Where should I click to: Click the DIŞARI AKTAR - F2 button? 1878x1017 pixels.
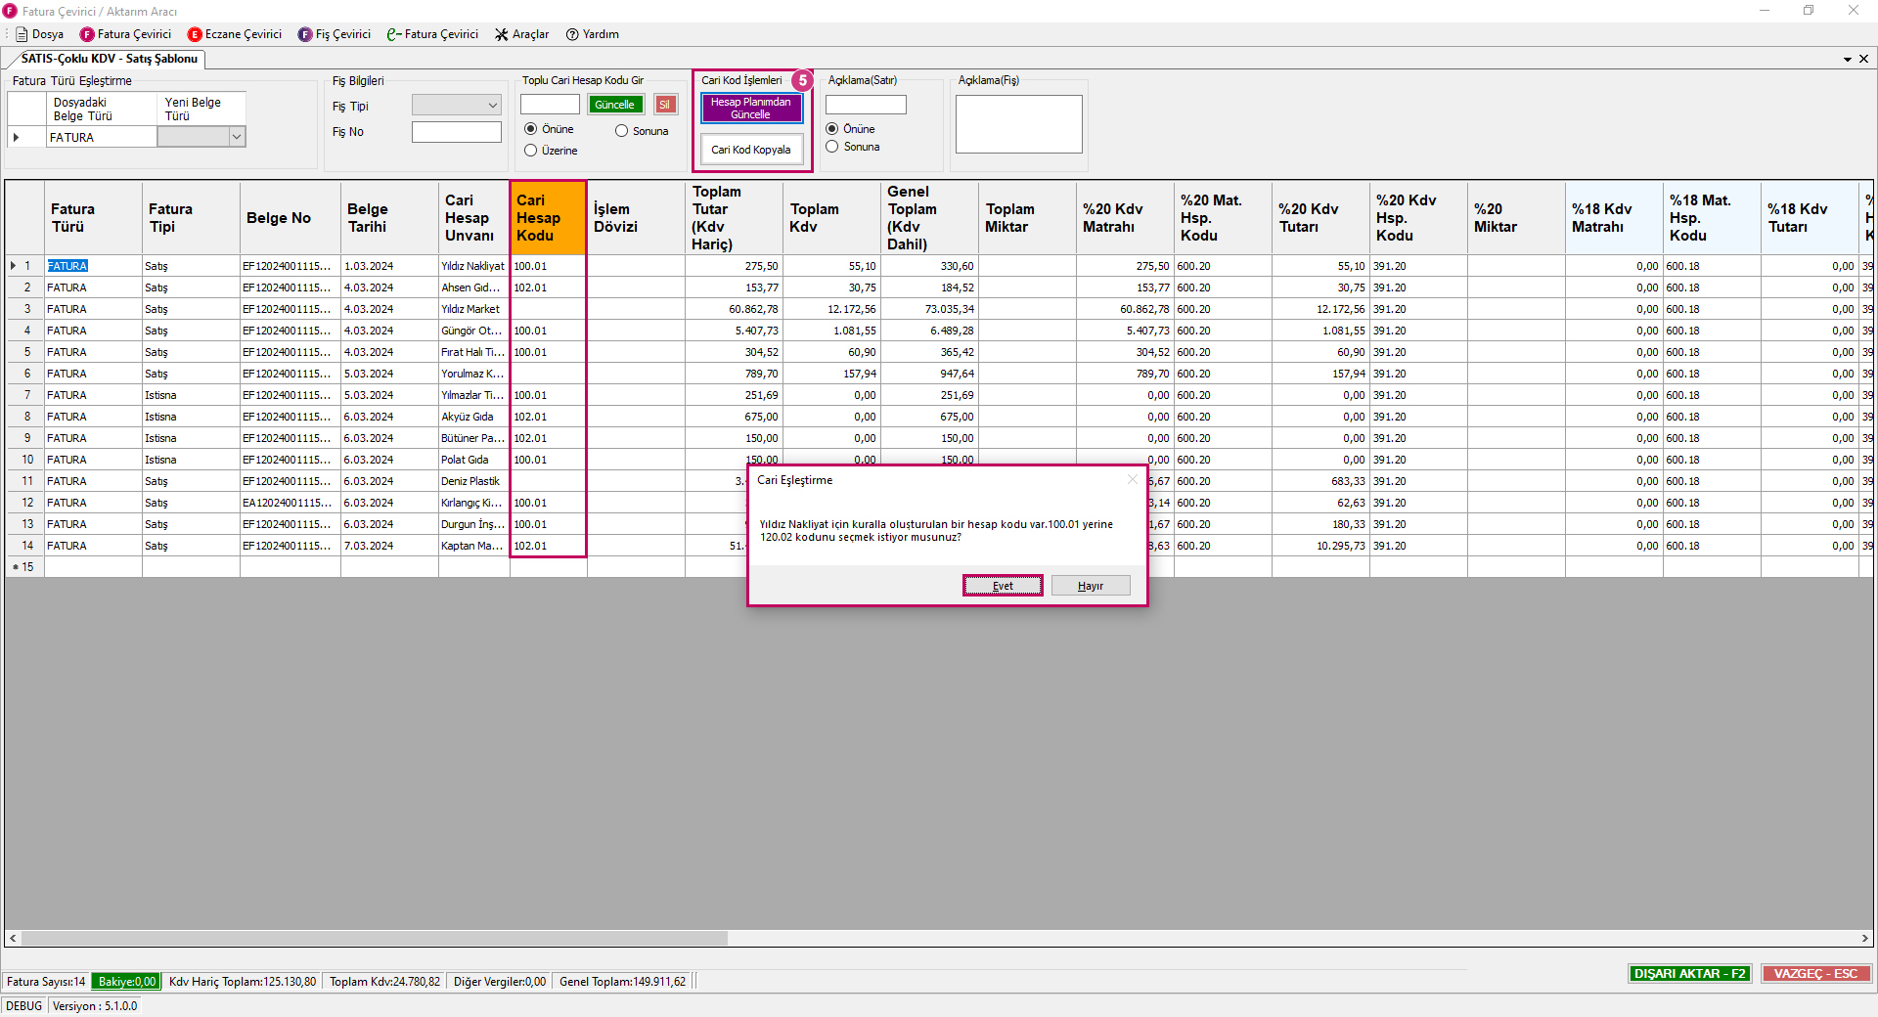[1689, 974]
